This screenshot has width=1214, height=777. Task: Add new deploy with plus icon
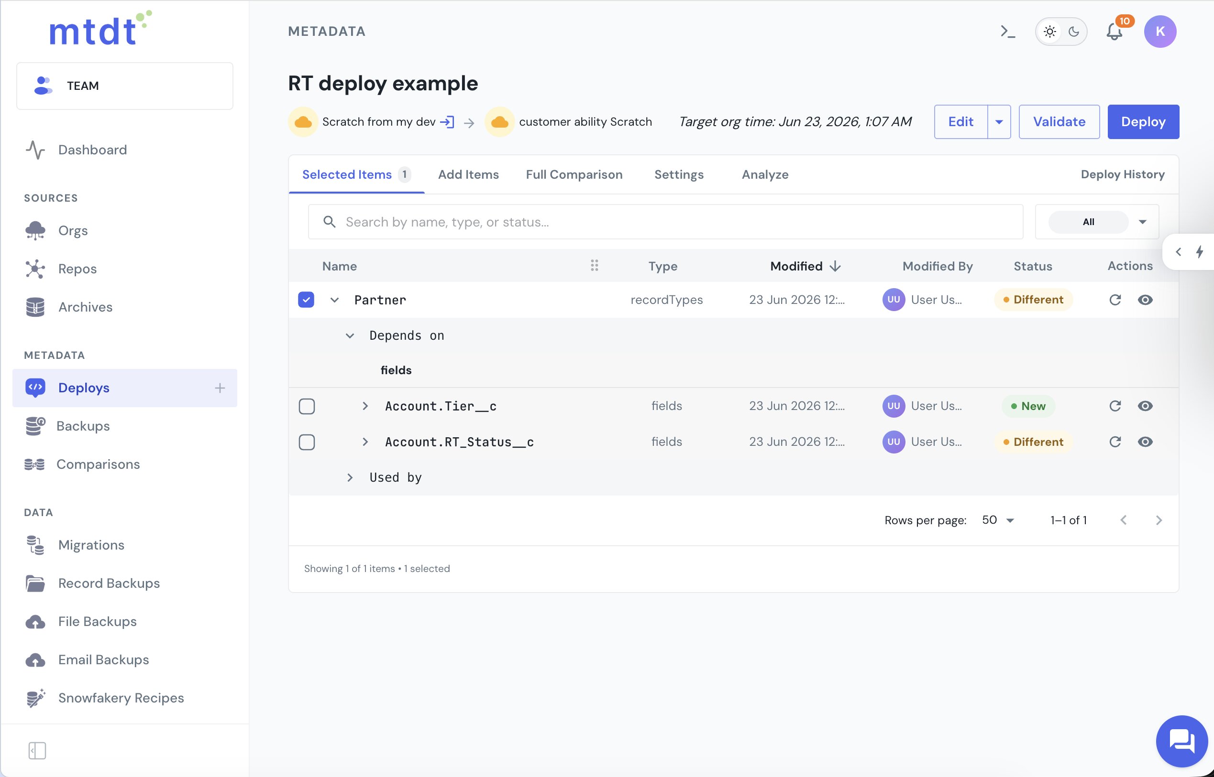tap(220, 388)
